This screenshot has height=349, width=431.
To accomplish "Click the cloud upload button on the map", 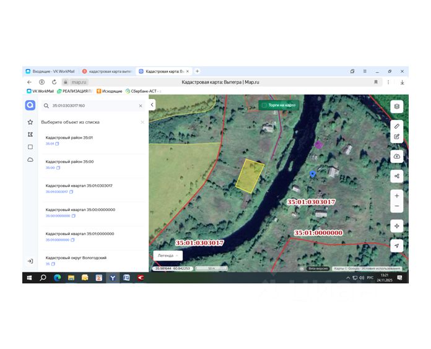I will click(x=397, y=156).
